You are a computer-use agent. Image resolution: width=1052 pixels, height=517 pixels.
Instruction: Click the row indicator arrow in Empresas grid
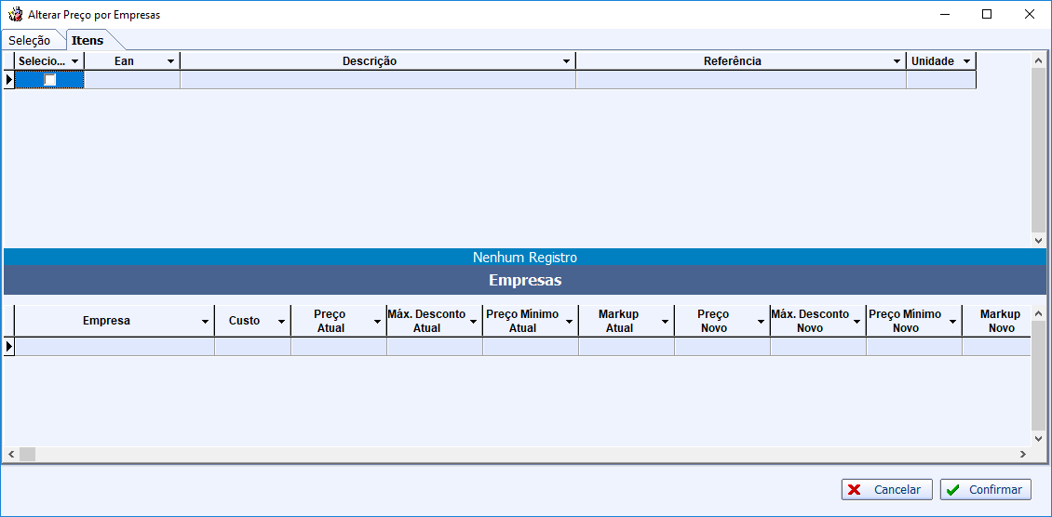pyautogui.click(x=8, y=347)
